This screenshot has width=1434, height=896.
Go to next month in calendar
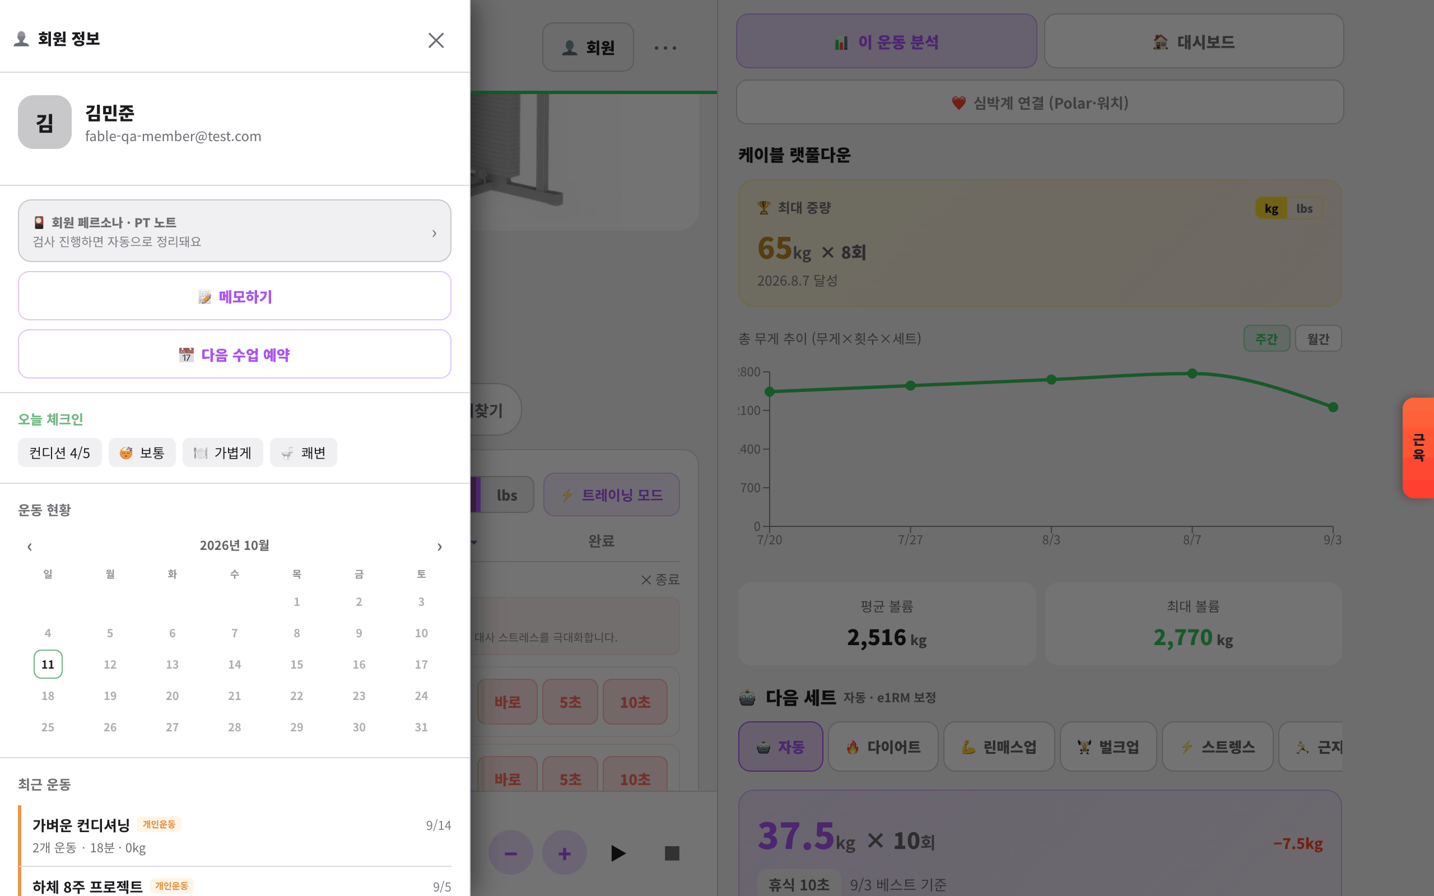pyautogui.click(x=439, y=546)
